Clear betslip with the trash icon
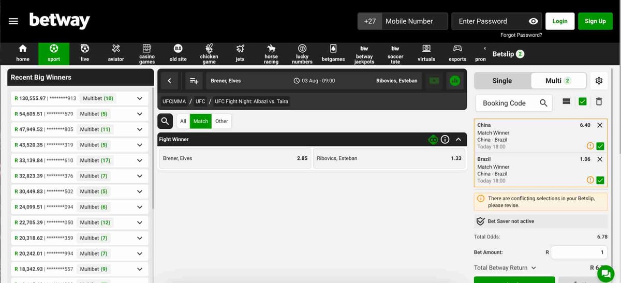Image resolution: width=621 pixels, height=283 pixels. click(x=599, y=102)
